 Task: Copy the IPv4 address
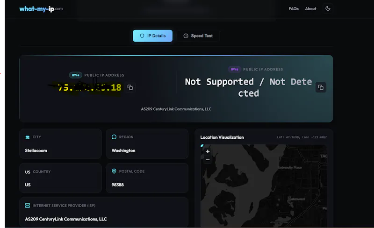[x=130, y=87]
